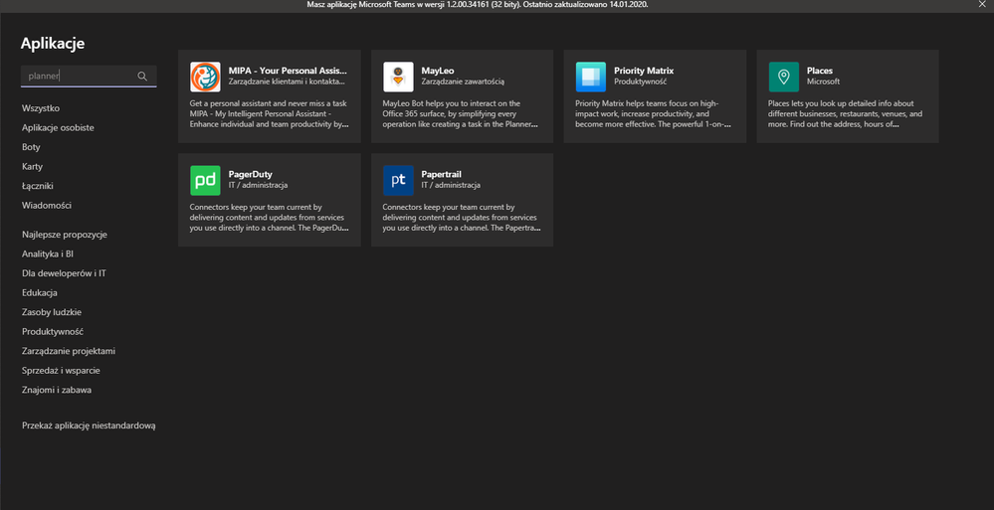994x510 pixels.
Task: Click the Aplikacje heading
Action: pos(53,43)
